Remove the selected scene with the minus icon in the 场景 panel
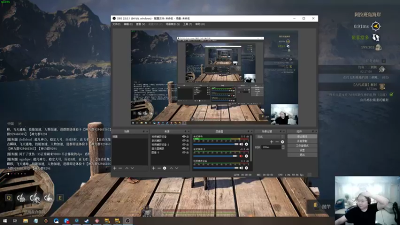This screenshot has width=400, height=225. tap(120, 168)
